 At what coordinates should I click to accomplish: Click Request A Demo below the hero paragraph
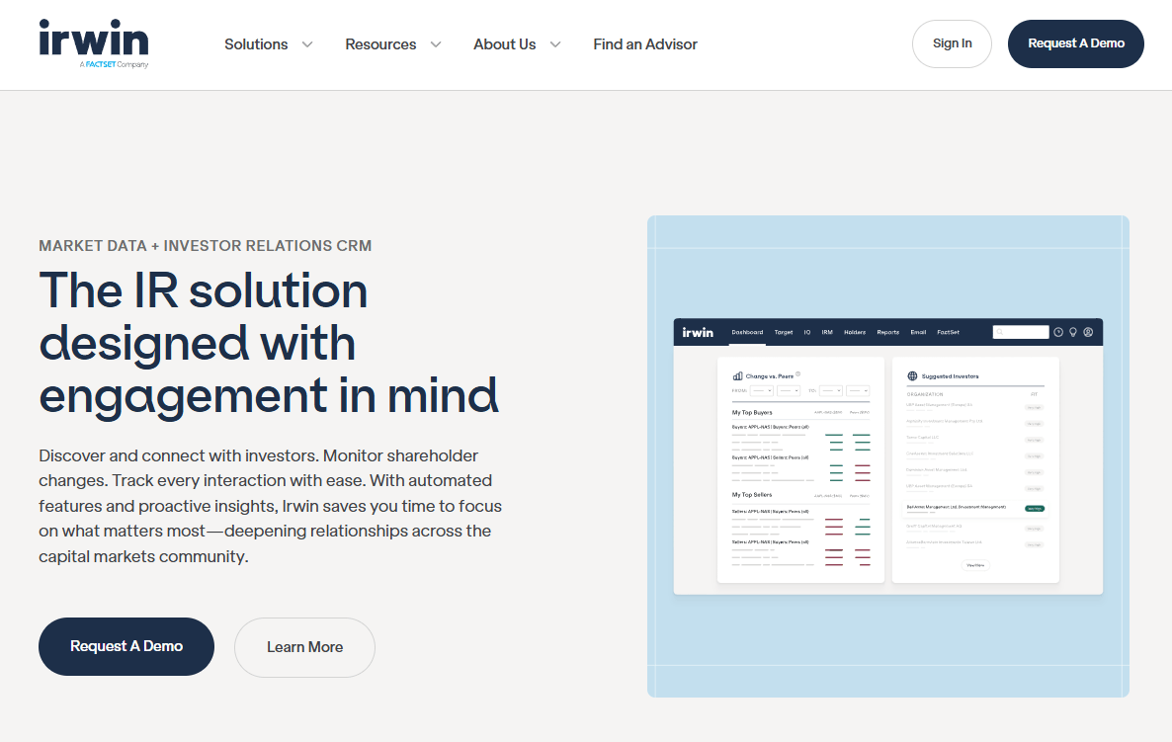126,646
